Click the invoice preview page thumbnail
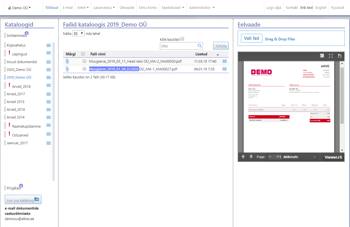The width and height of the screenshot is (350, 227). (289, 106)
